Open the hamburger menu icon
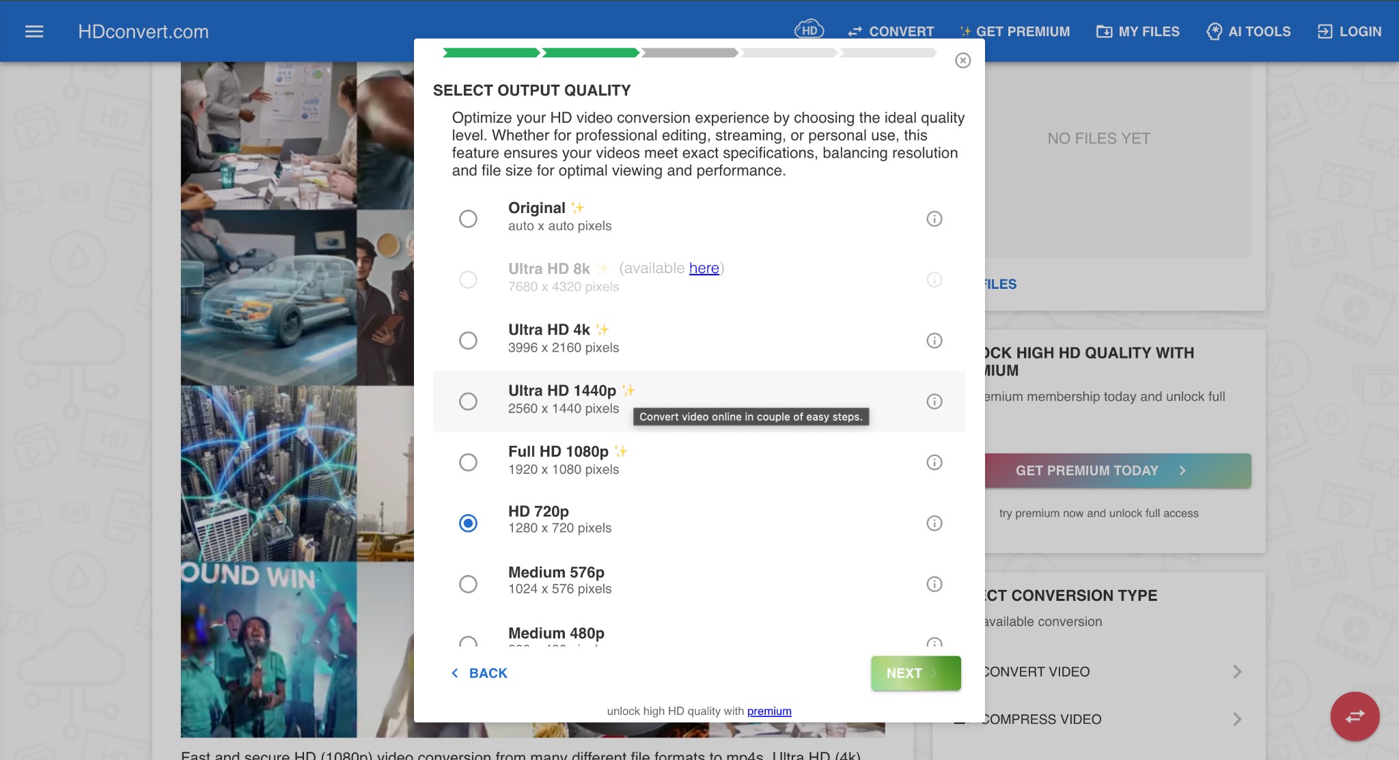1399x760 pixels. tap(34, 31)
